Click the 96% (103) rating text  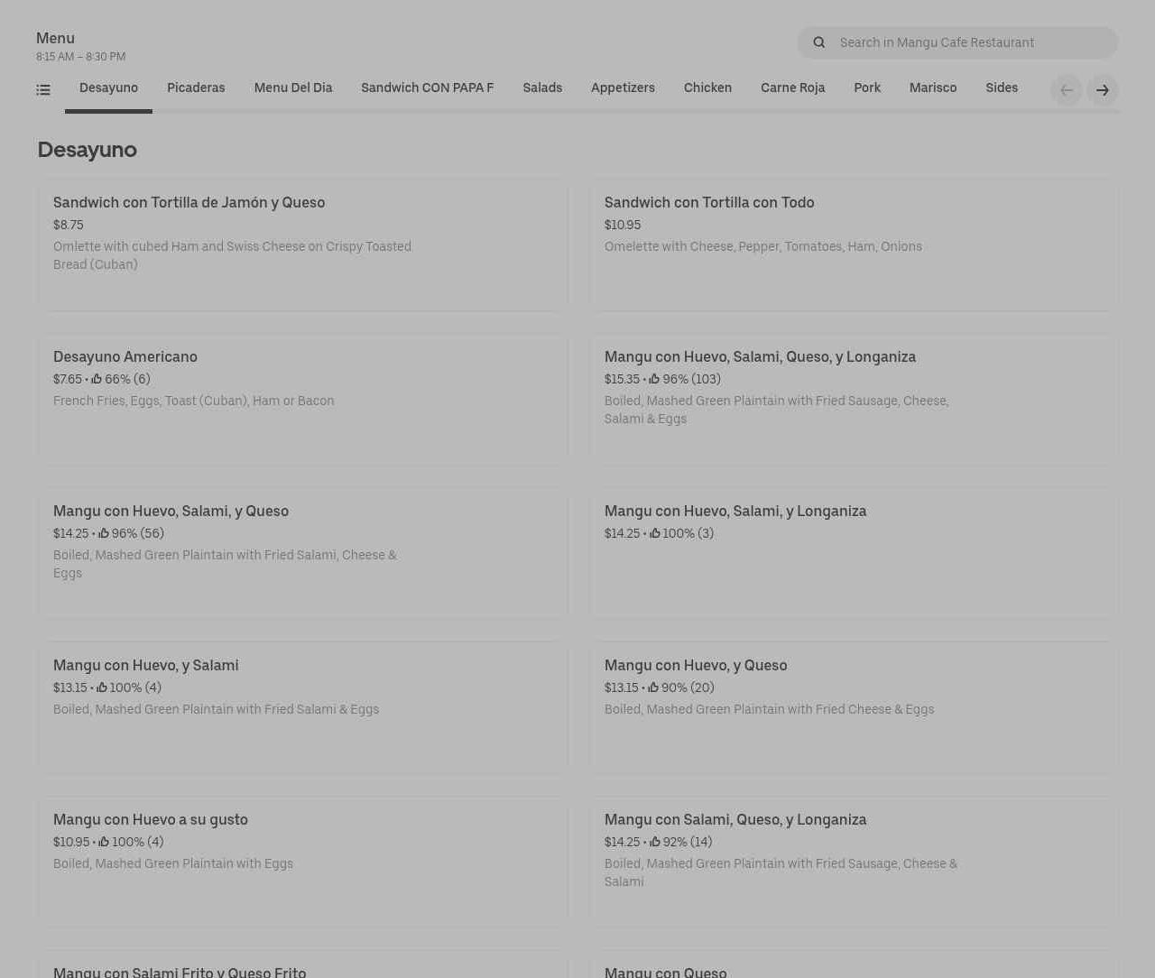(x=691, y=380)
